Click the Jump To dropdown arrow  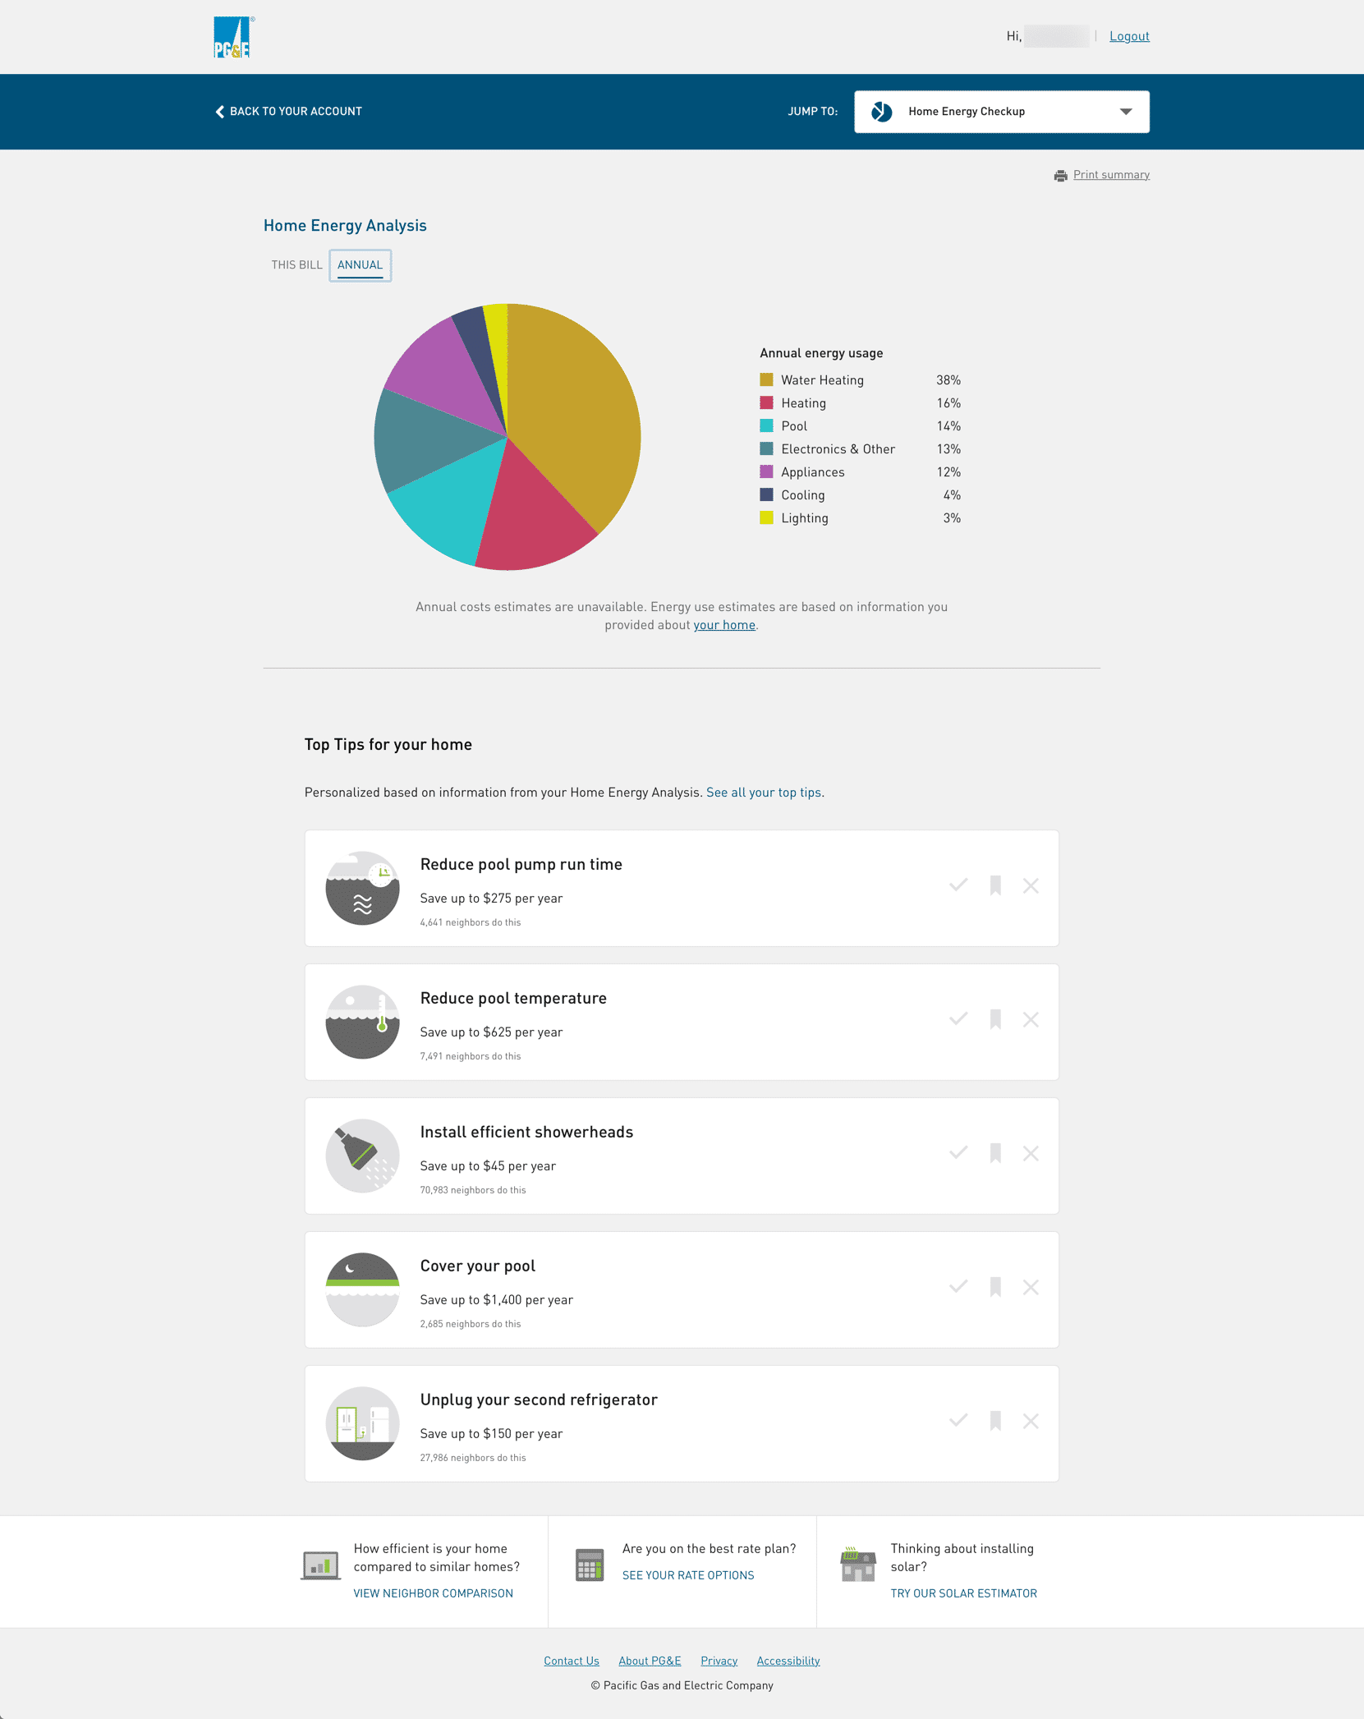click(x=1126, y=112)
